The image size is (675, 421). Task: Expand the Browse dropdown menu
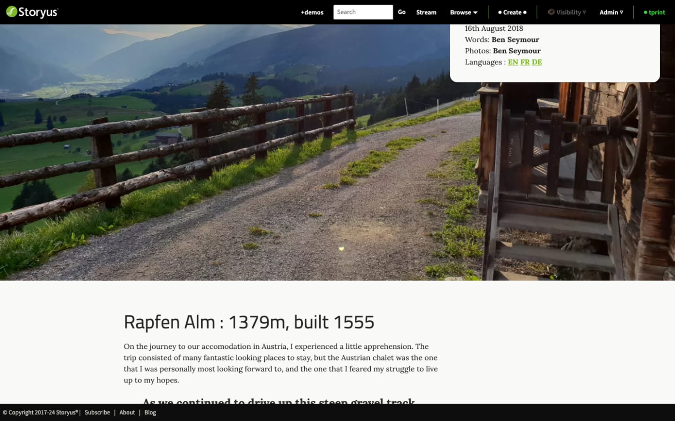point(464,13)
